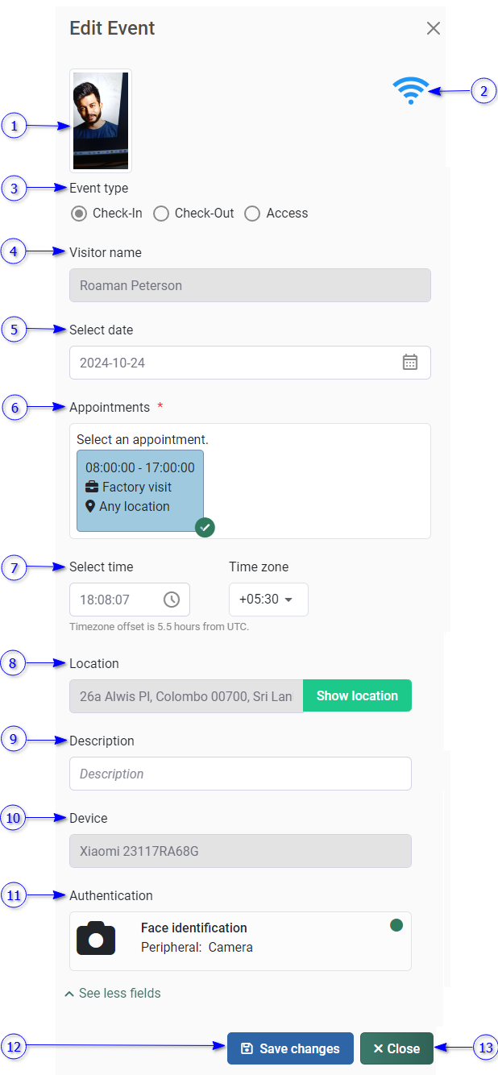Click the camera icon under Authentication
Image resolution: width=498 pixels, height=1075 pixels.
click(96, 939)
